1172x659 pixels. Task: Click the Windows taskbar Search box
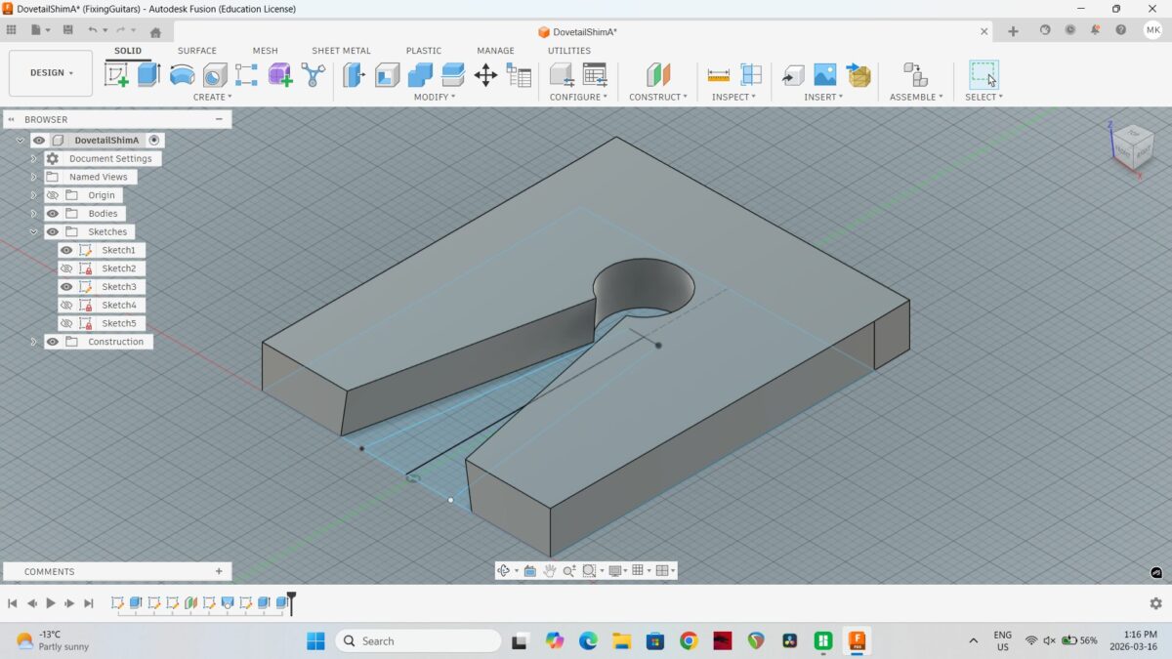coord(418,640)
